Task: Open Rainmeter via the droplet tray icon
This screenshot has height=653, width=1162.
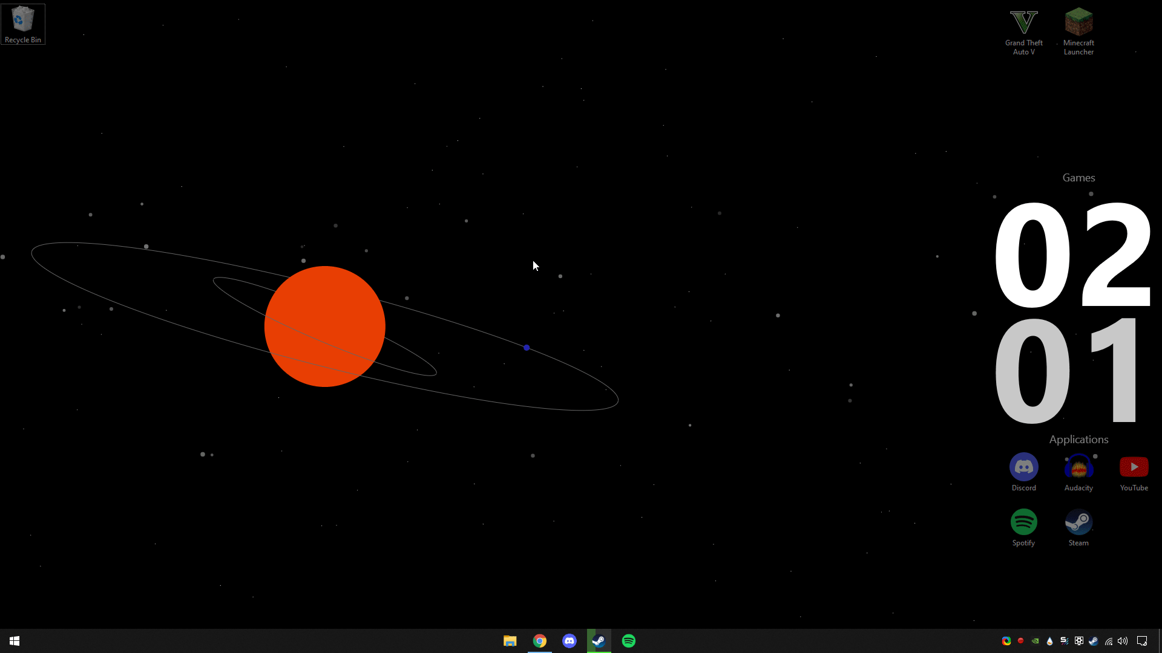Action: click(1050, 641)
